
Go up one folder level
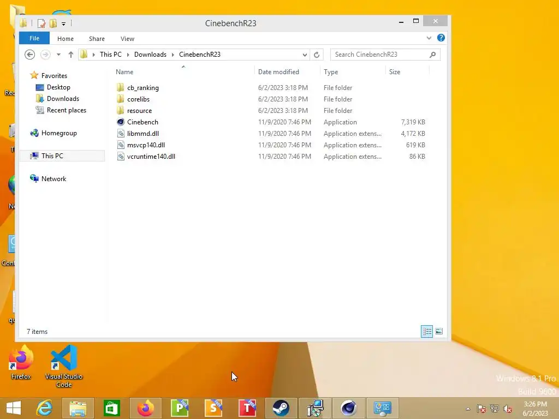[x=70, y=55]
